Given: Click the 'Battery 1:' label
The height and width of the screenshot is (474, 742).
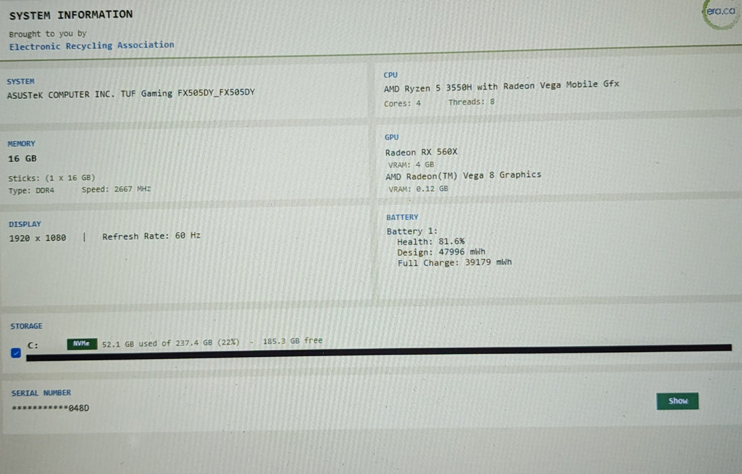Looking at the screenshot, I should pos(412,231).
